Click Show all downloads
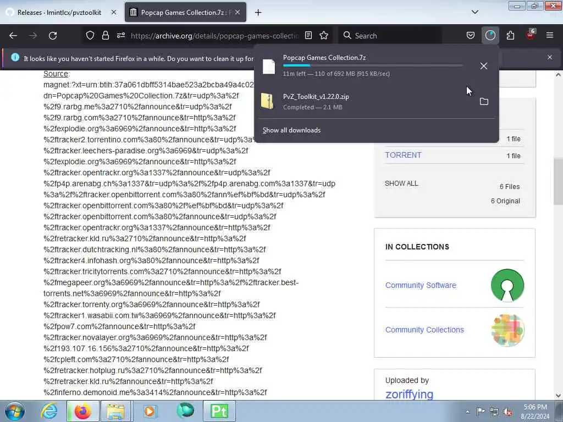Image resolution: width=563 pixels, height=422 pixels. [291, 130]
